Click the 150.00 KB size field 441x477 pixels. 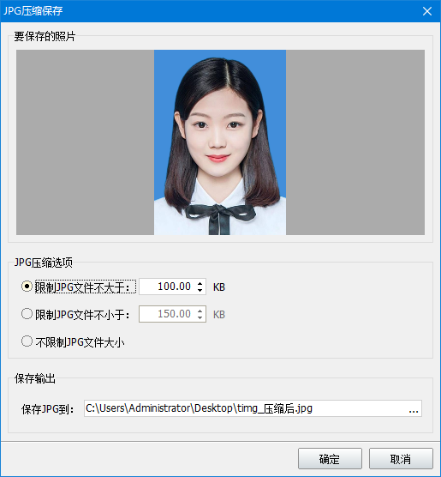point(168,314)
